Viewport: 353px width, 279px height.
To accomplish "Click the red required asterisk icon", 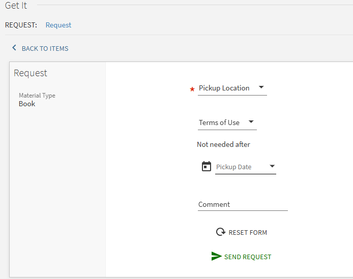I will pyautogui.click(x=192, y=89).
